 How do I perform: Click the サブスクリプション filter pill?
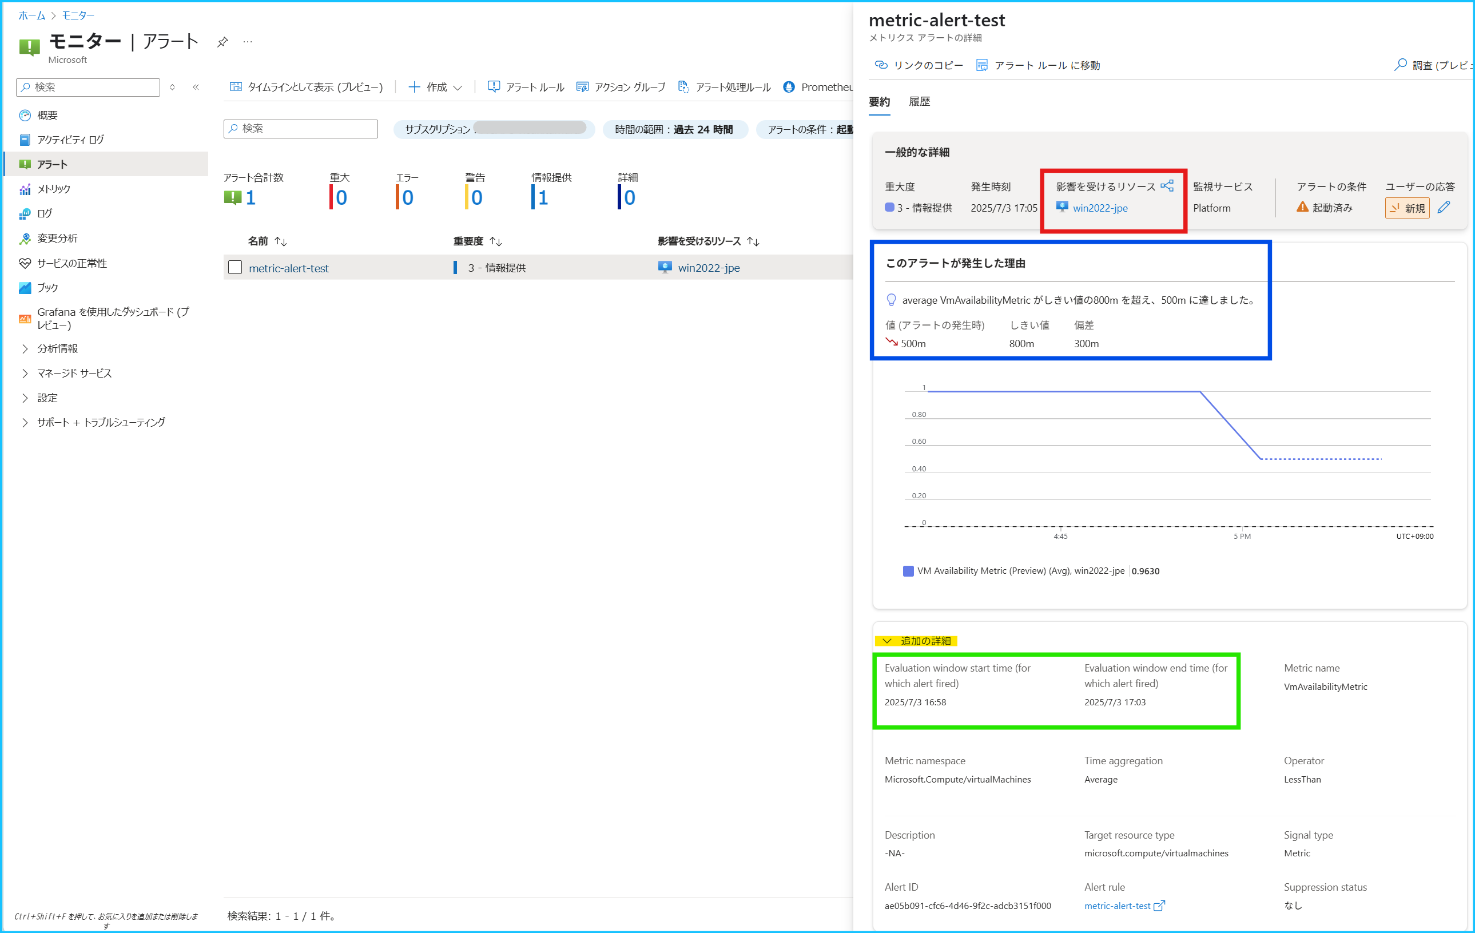pyautogui.click(x=494, y=129)
